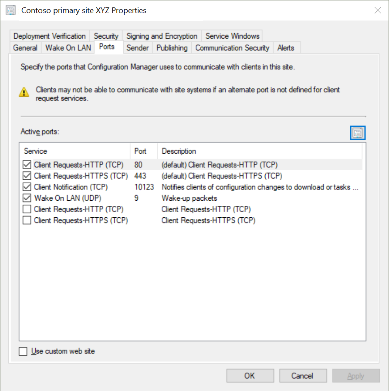Check Use custom web site
This screenshot has width=389, height=391.
23,351
